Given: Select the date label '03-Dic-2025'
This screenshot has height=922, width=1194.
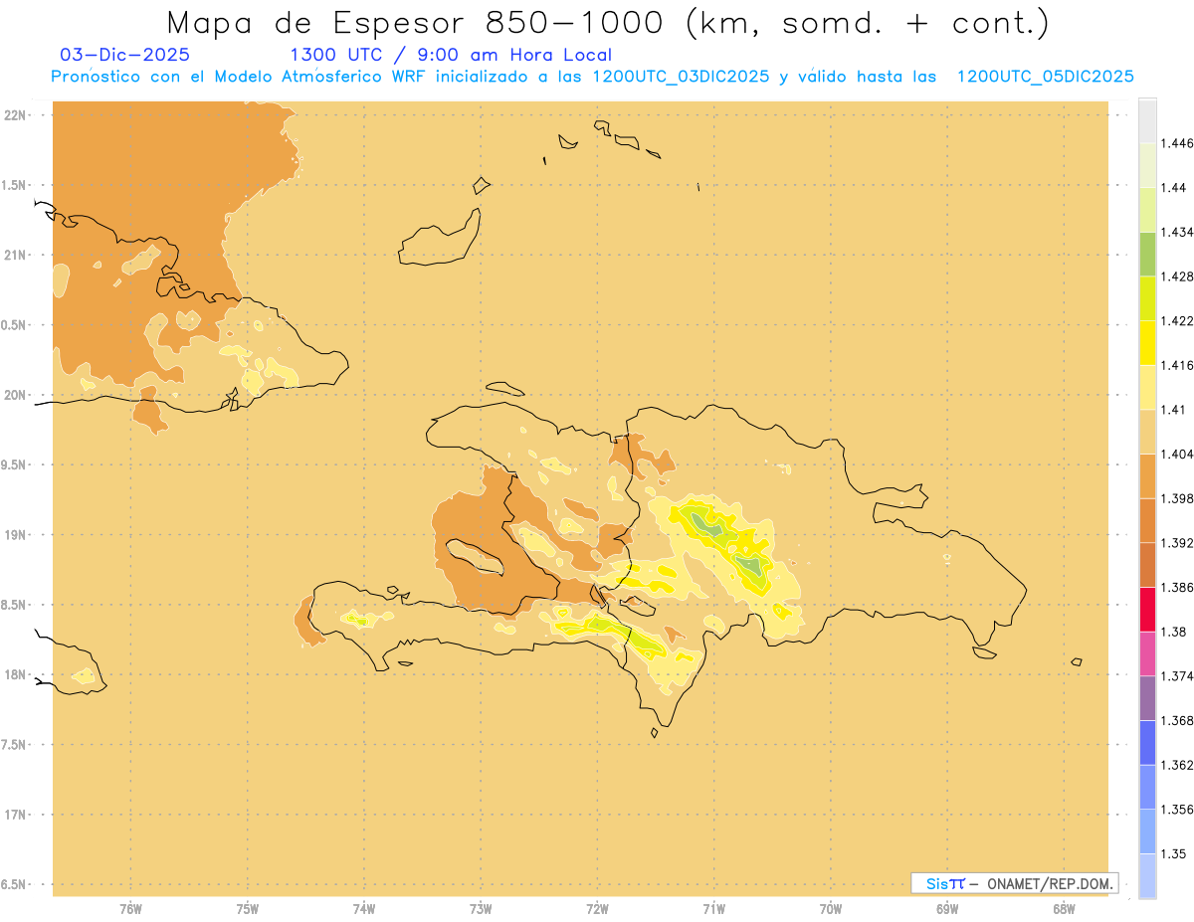Looking at the screenshot, I should [x=124, y=56].
